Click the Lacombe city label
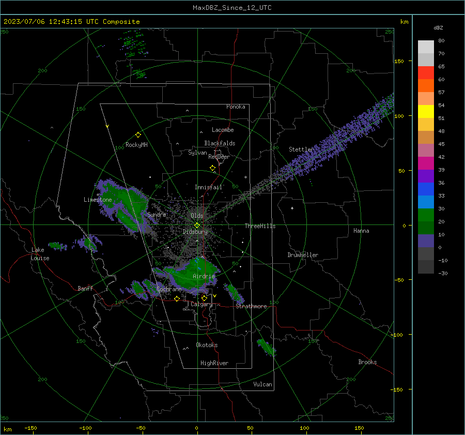This screenshot has width=465, height=435. tap(223, 130)
